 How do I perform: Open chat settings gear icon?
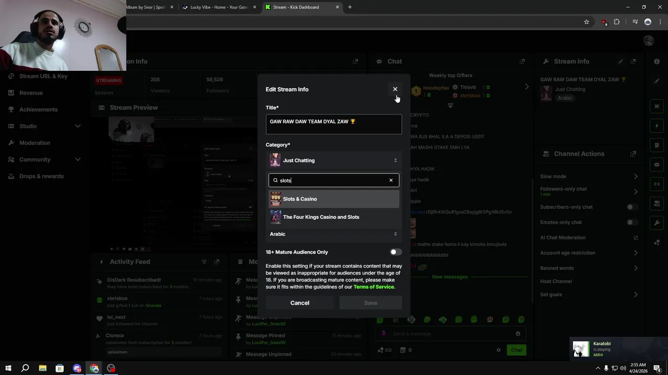[498, 350]
